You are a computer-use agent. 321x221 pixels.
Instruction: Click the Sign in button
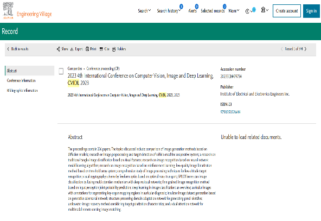pos(311,11)
